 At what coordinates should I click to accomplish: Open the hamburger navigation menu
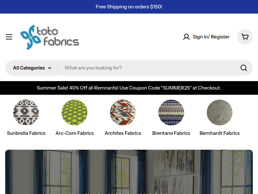click(x=9, y=37)
